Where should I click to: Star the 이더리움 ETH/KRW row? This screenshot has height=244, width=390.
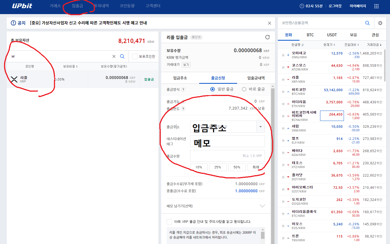283,104
